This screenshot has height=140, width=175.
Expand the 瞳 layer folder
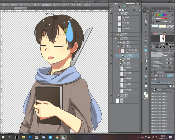click(x=118, y=60)
